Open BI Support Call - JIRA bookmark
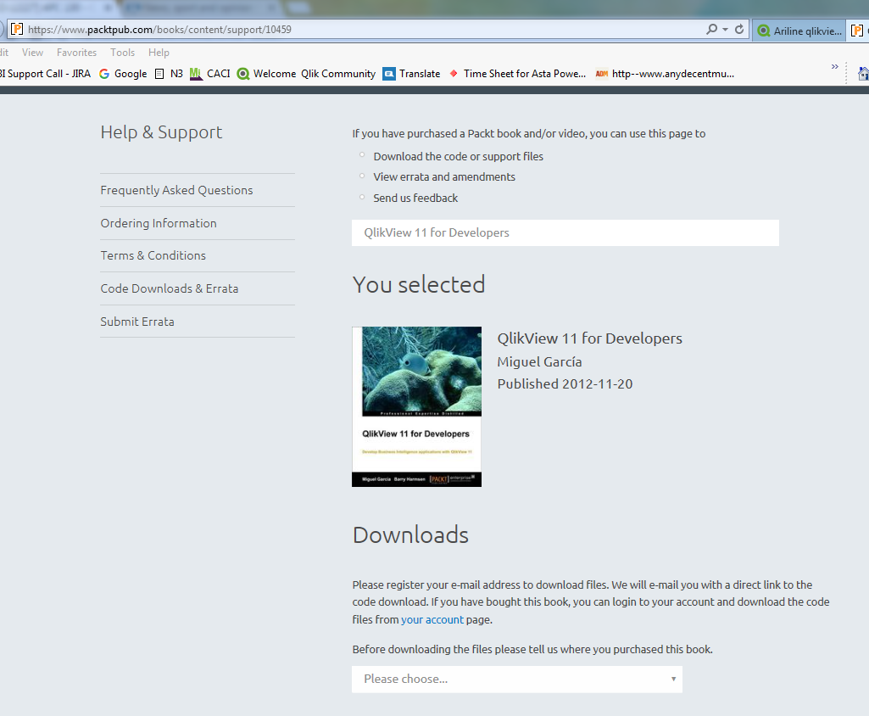Viewport: 869px width, 716px height. click(x=46, y=74)
